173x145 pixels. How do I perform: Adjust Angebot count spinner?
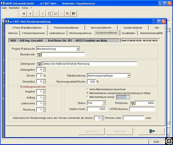click(x=44, y=92)
